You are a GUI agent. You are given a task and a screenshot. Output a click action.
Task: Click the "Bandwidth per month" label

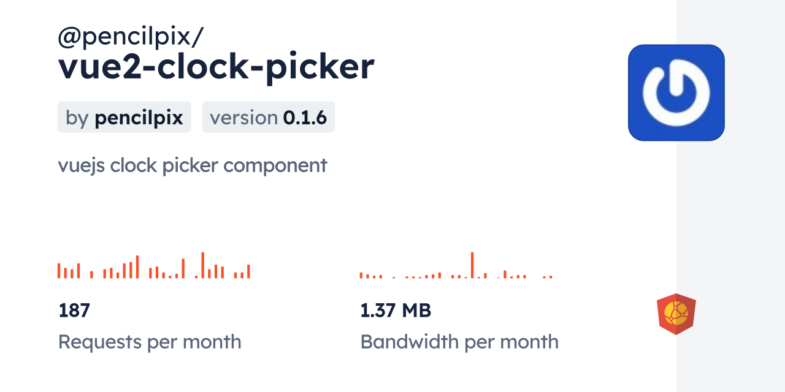point(459,342)
